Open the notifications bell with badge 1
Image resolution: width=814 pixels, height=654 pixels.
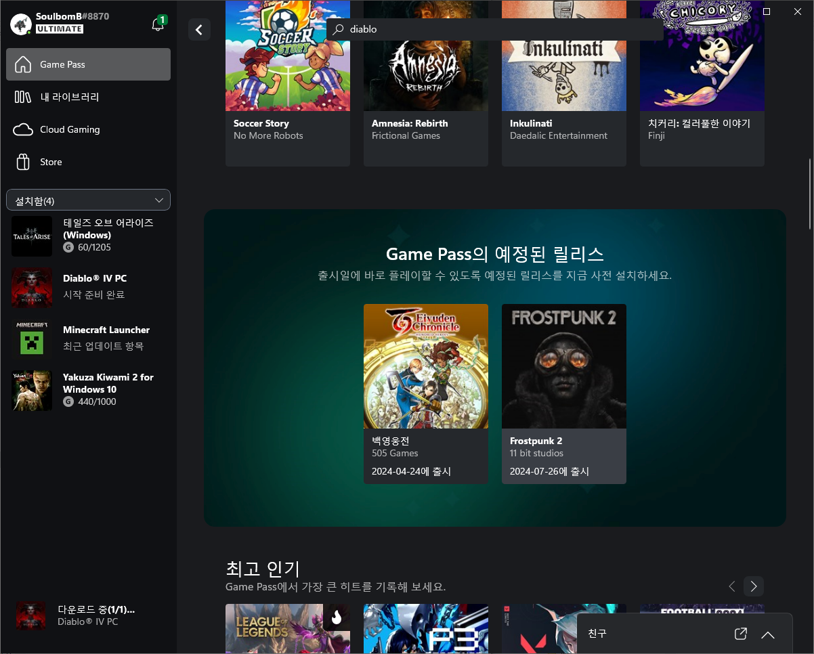tap(158, 24)
